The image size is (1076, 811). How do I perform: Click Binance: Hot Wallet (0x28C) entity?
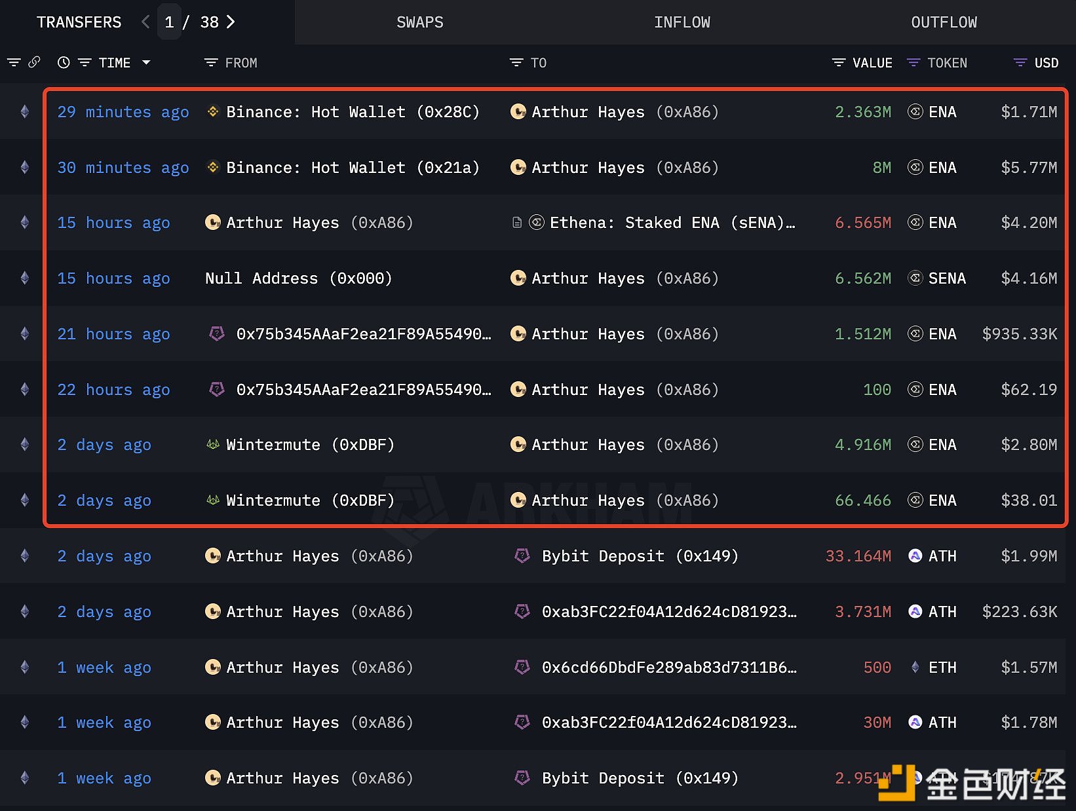coord(353,112)
